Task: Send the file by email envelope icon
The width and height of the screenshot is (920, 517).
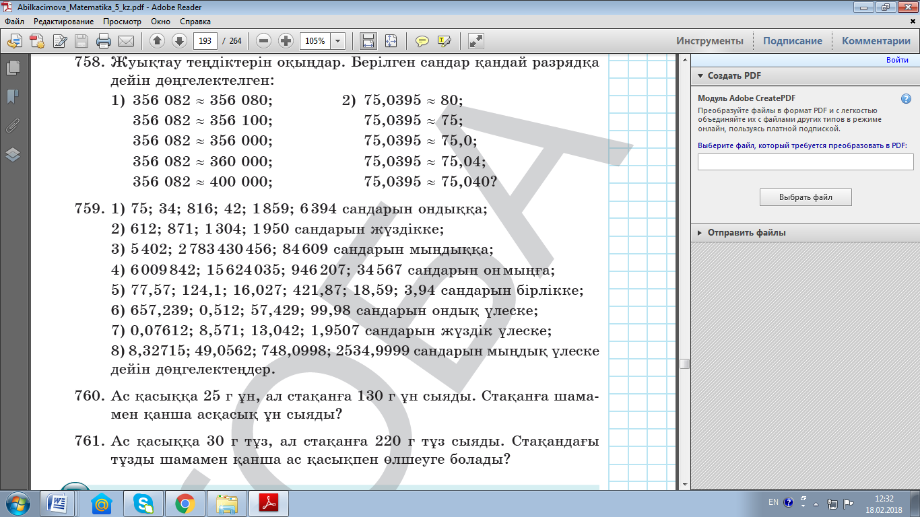Action: coord(126,41)
